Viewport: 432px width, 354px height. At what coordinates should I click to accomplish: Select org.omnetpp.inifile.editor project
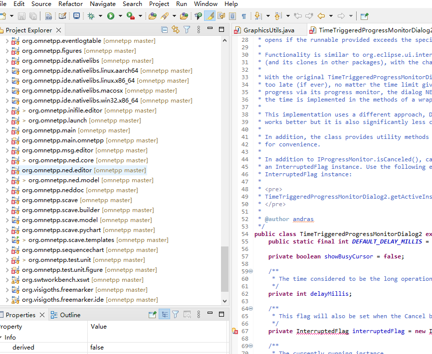[x=65, y=111]
